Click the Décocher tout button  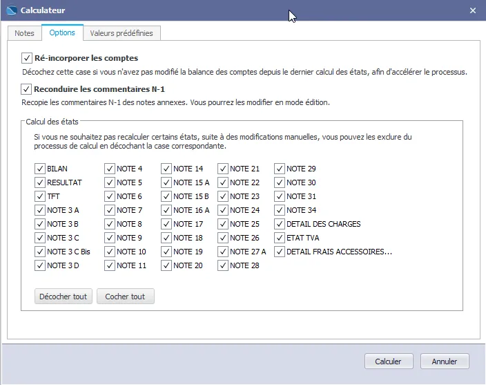tap(64, 297)
